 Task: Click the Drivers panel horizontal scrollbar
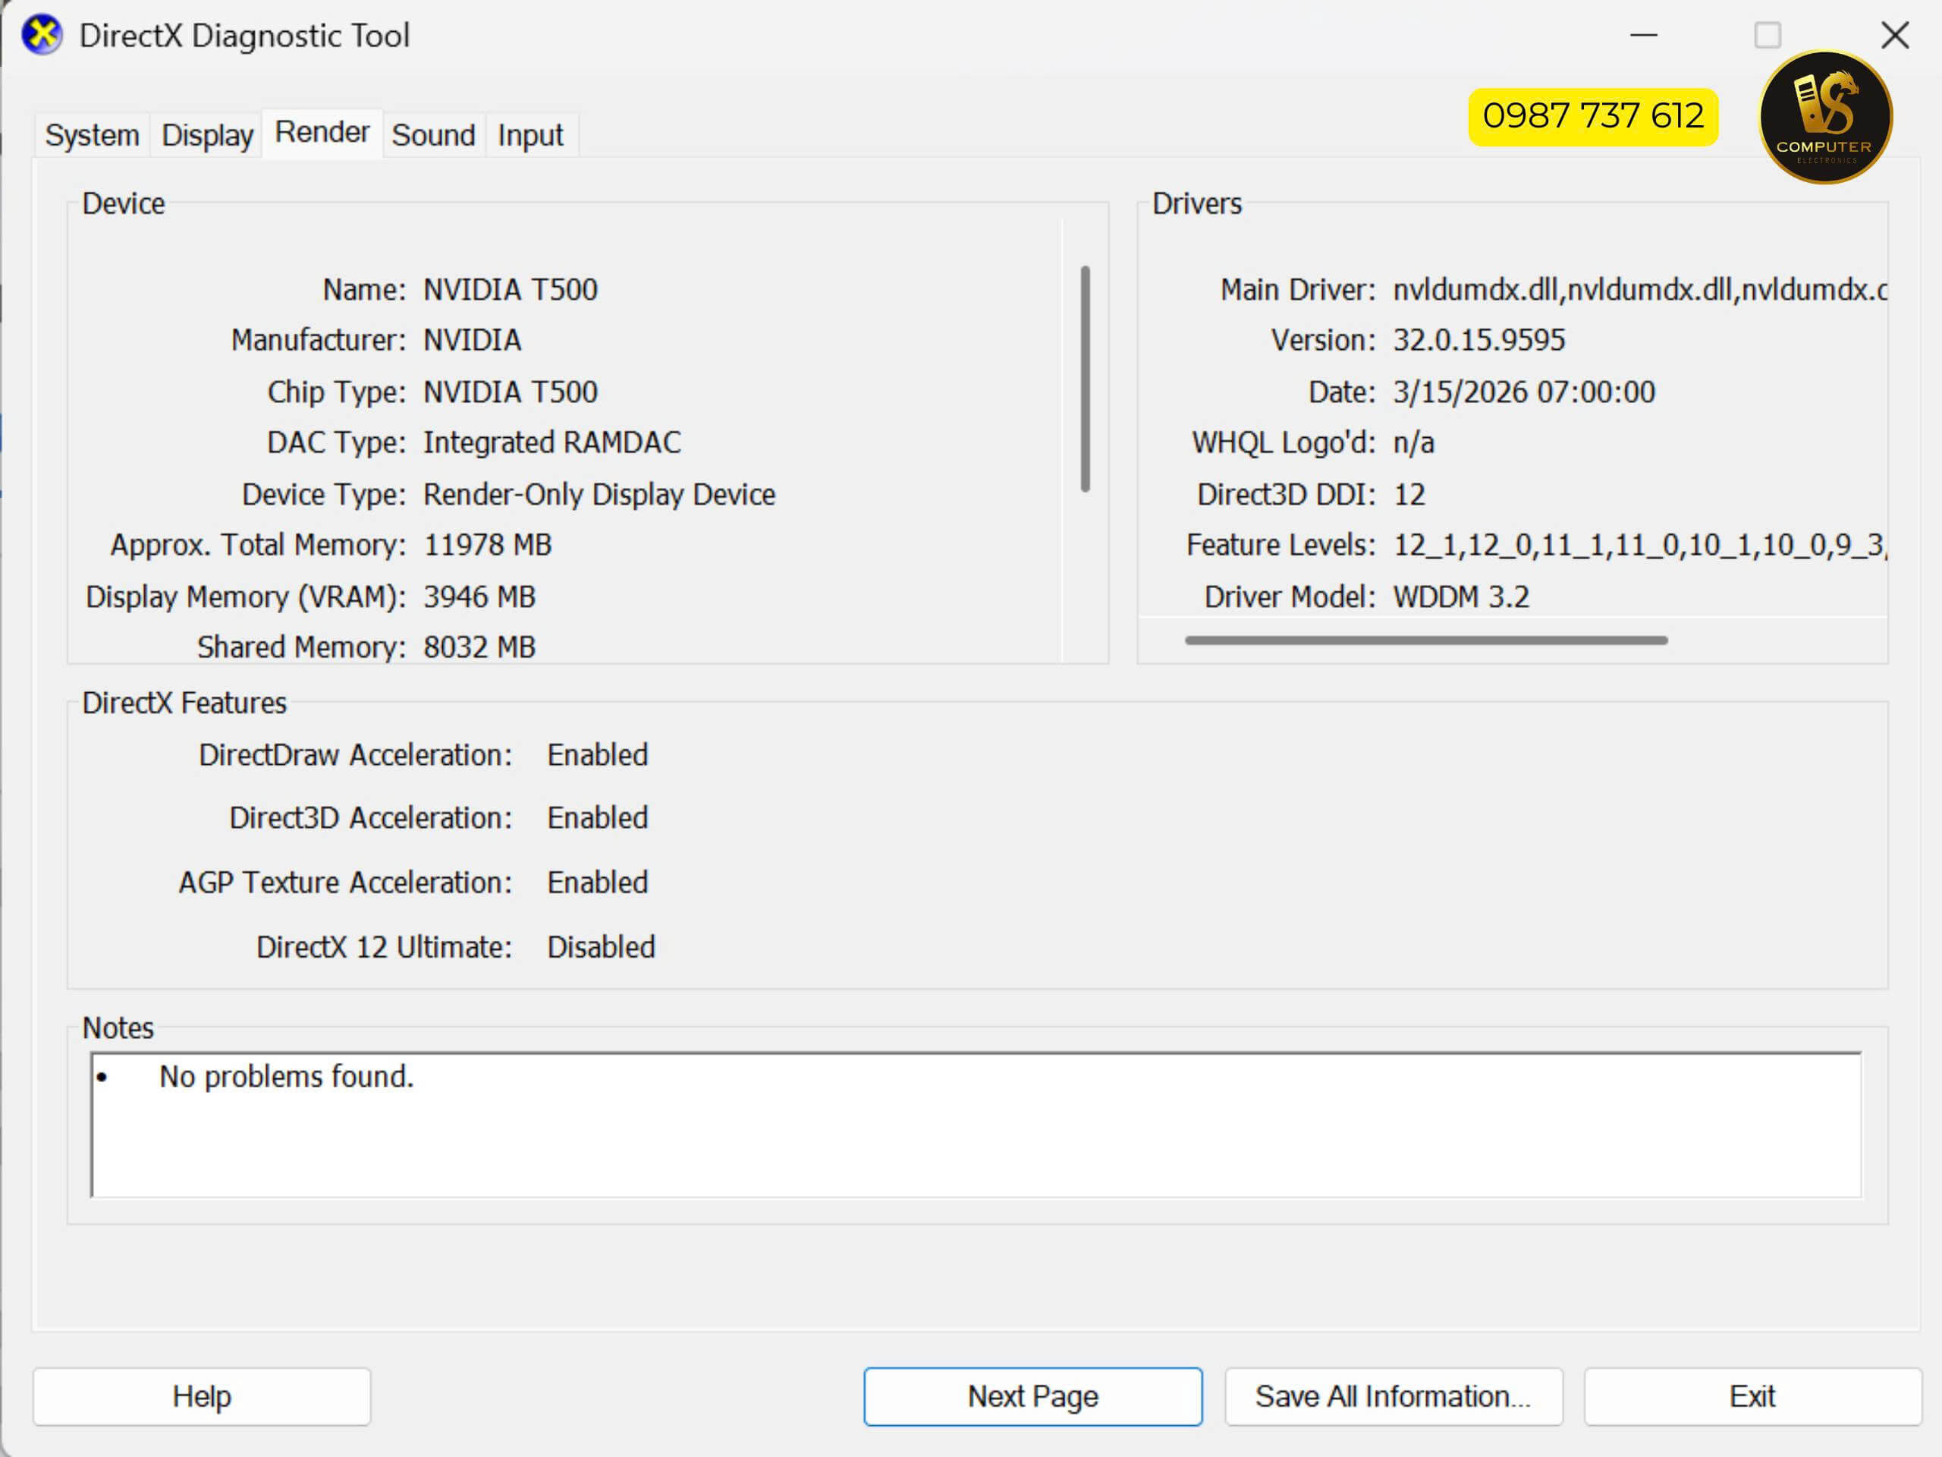click(1425, 640)
